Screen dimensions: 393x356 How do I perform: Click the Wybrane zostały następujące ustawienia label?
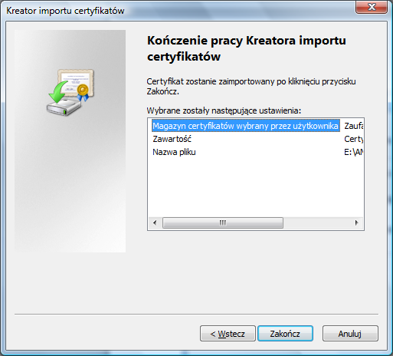pos(224,110)
